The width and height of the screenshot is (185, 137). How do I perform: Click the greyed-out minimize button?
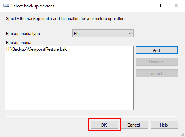pos(142,6)
